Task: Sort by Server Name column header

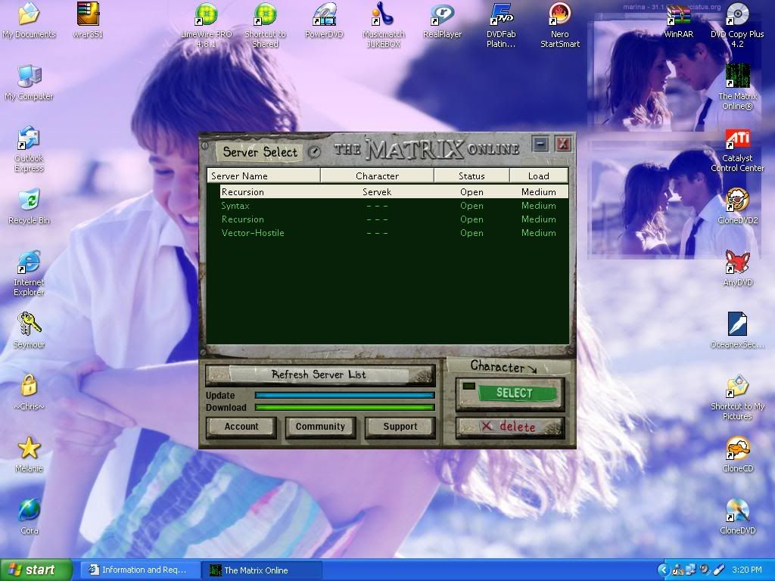Action: tap(263, 176)
